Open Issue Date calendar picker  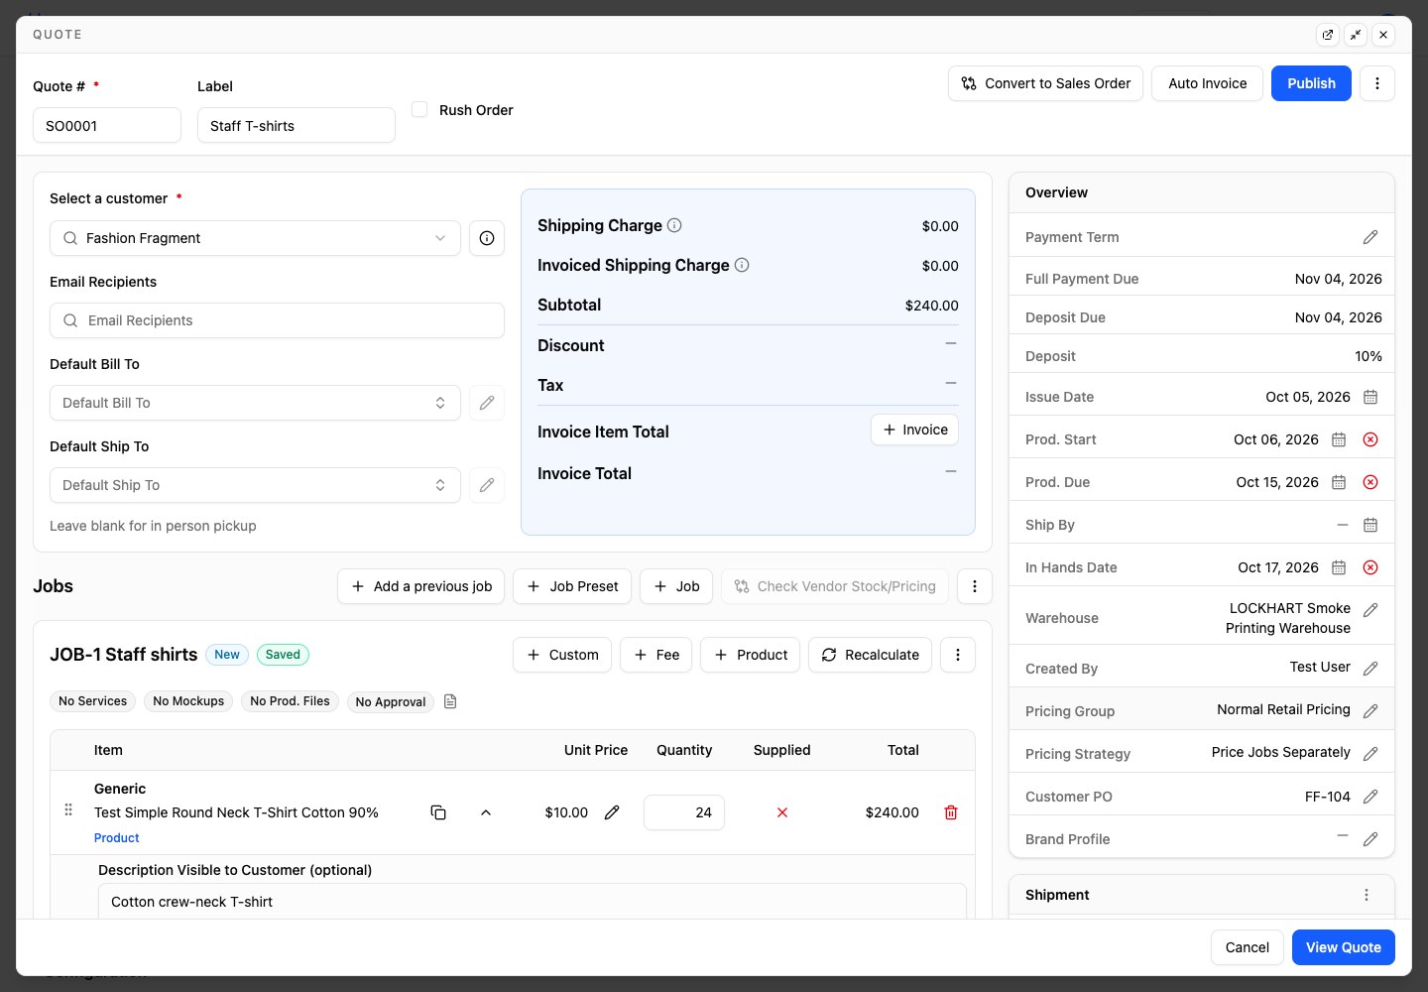click(x=1370, y=397)
